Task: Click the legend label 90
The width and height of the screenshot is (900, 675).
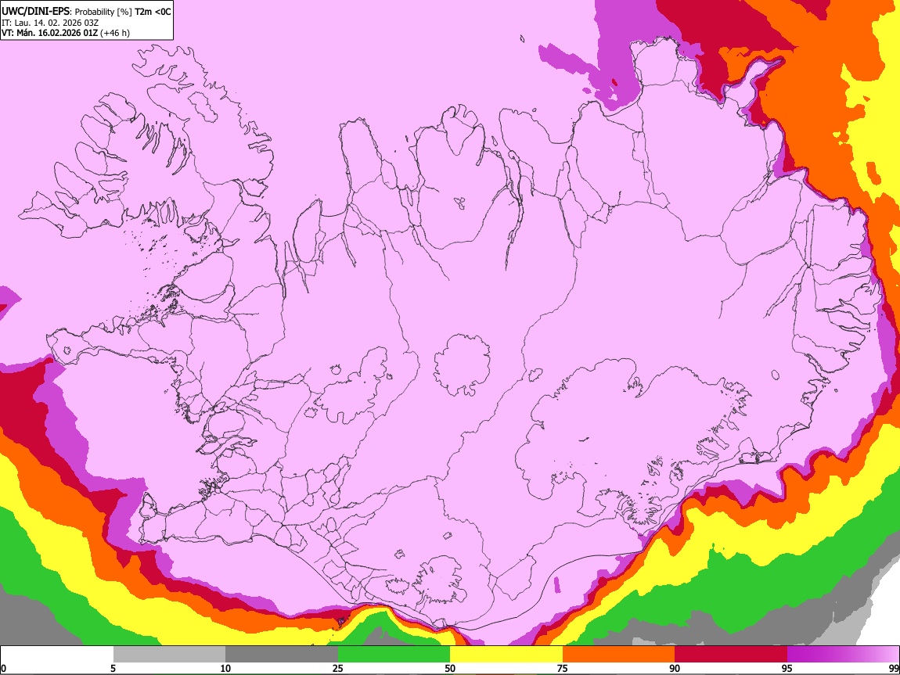Action: click(x=675, y=669)
